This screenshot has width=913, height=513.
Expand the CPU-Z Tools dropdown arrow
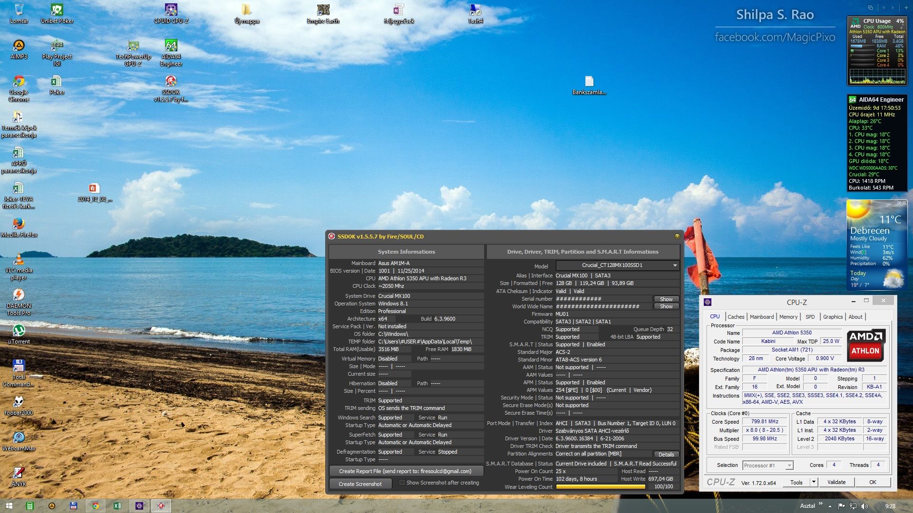(x=813, y=482)
